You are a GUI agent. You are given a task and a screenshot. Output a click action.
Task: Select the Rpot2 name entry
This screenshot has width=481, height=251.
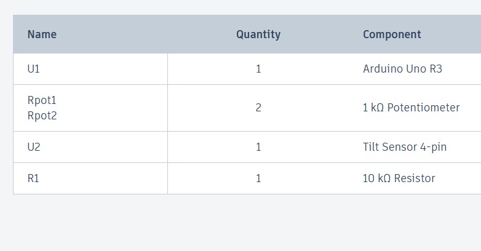(x=42, y=116)
